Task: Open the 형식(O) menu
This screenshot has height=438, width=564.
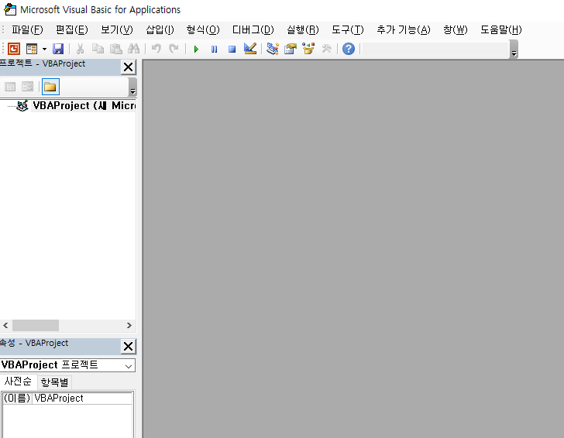Action: click(x=203, y=30)
